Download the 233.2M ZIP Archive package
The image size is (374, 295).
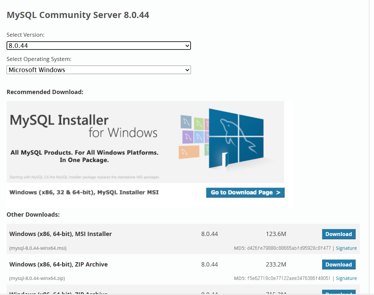pyautogui.click(x=339, y=265)
